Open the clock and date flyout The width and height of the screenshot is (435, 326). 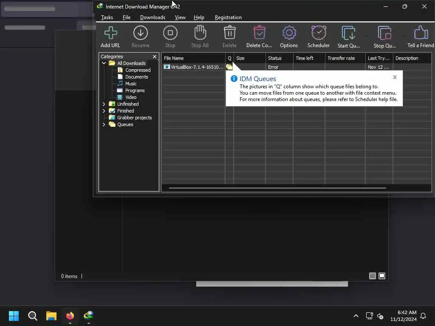404,316
